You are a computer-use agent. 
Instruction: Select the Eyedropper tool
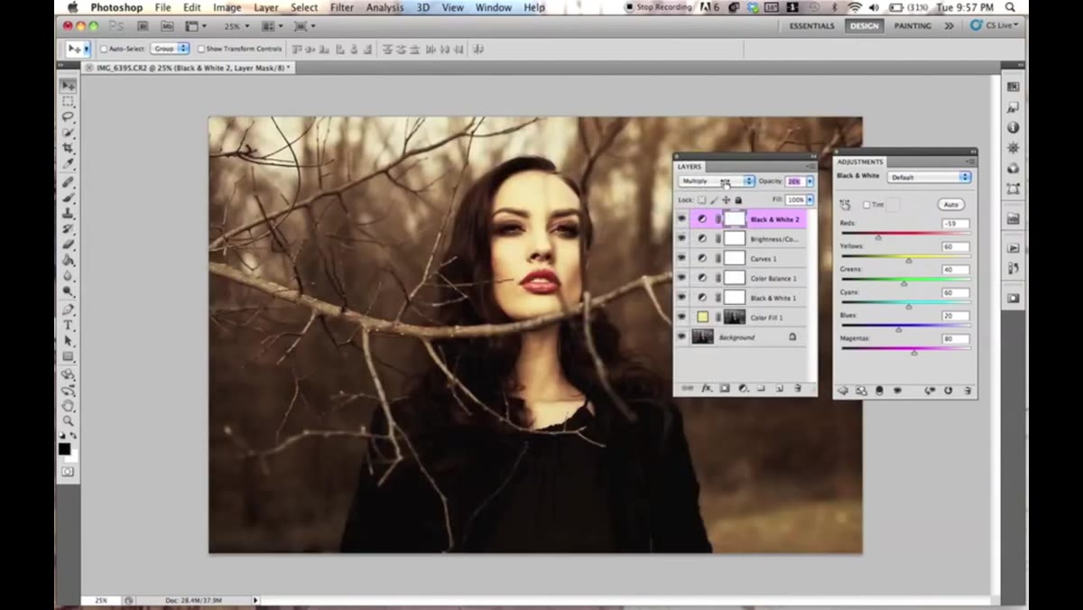tap(68, 164)
